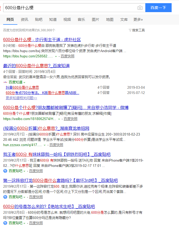Go to the 音乐 tab
The height and width of the screenshot is (229, 179).
tap(81, 19)
